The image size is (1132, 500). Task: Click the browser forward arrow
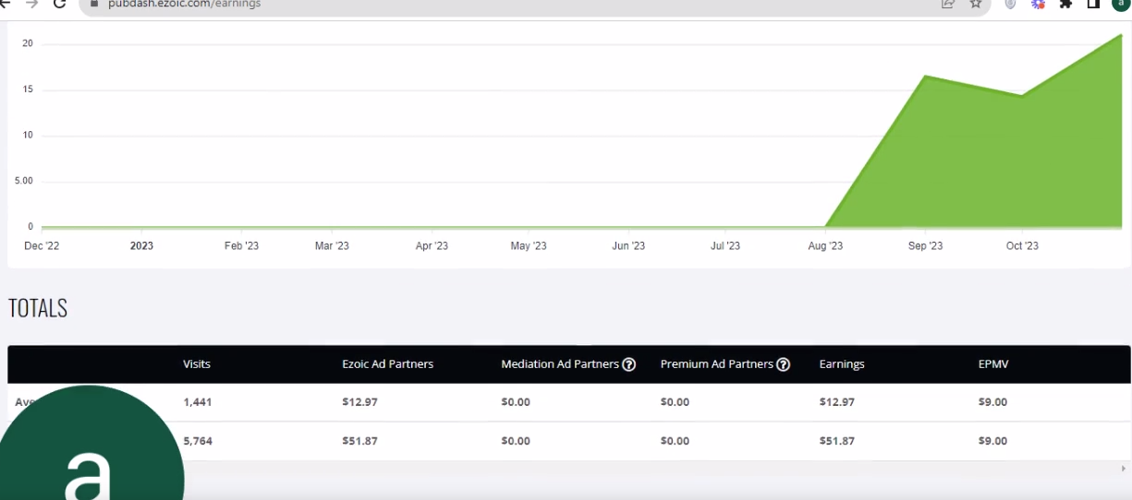pyautogui.click(x=34, y=4)
